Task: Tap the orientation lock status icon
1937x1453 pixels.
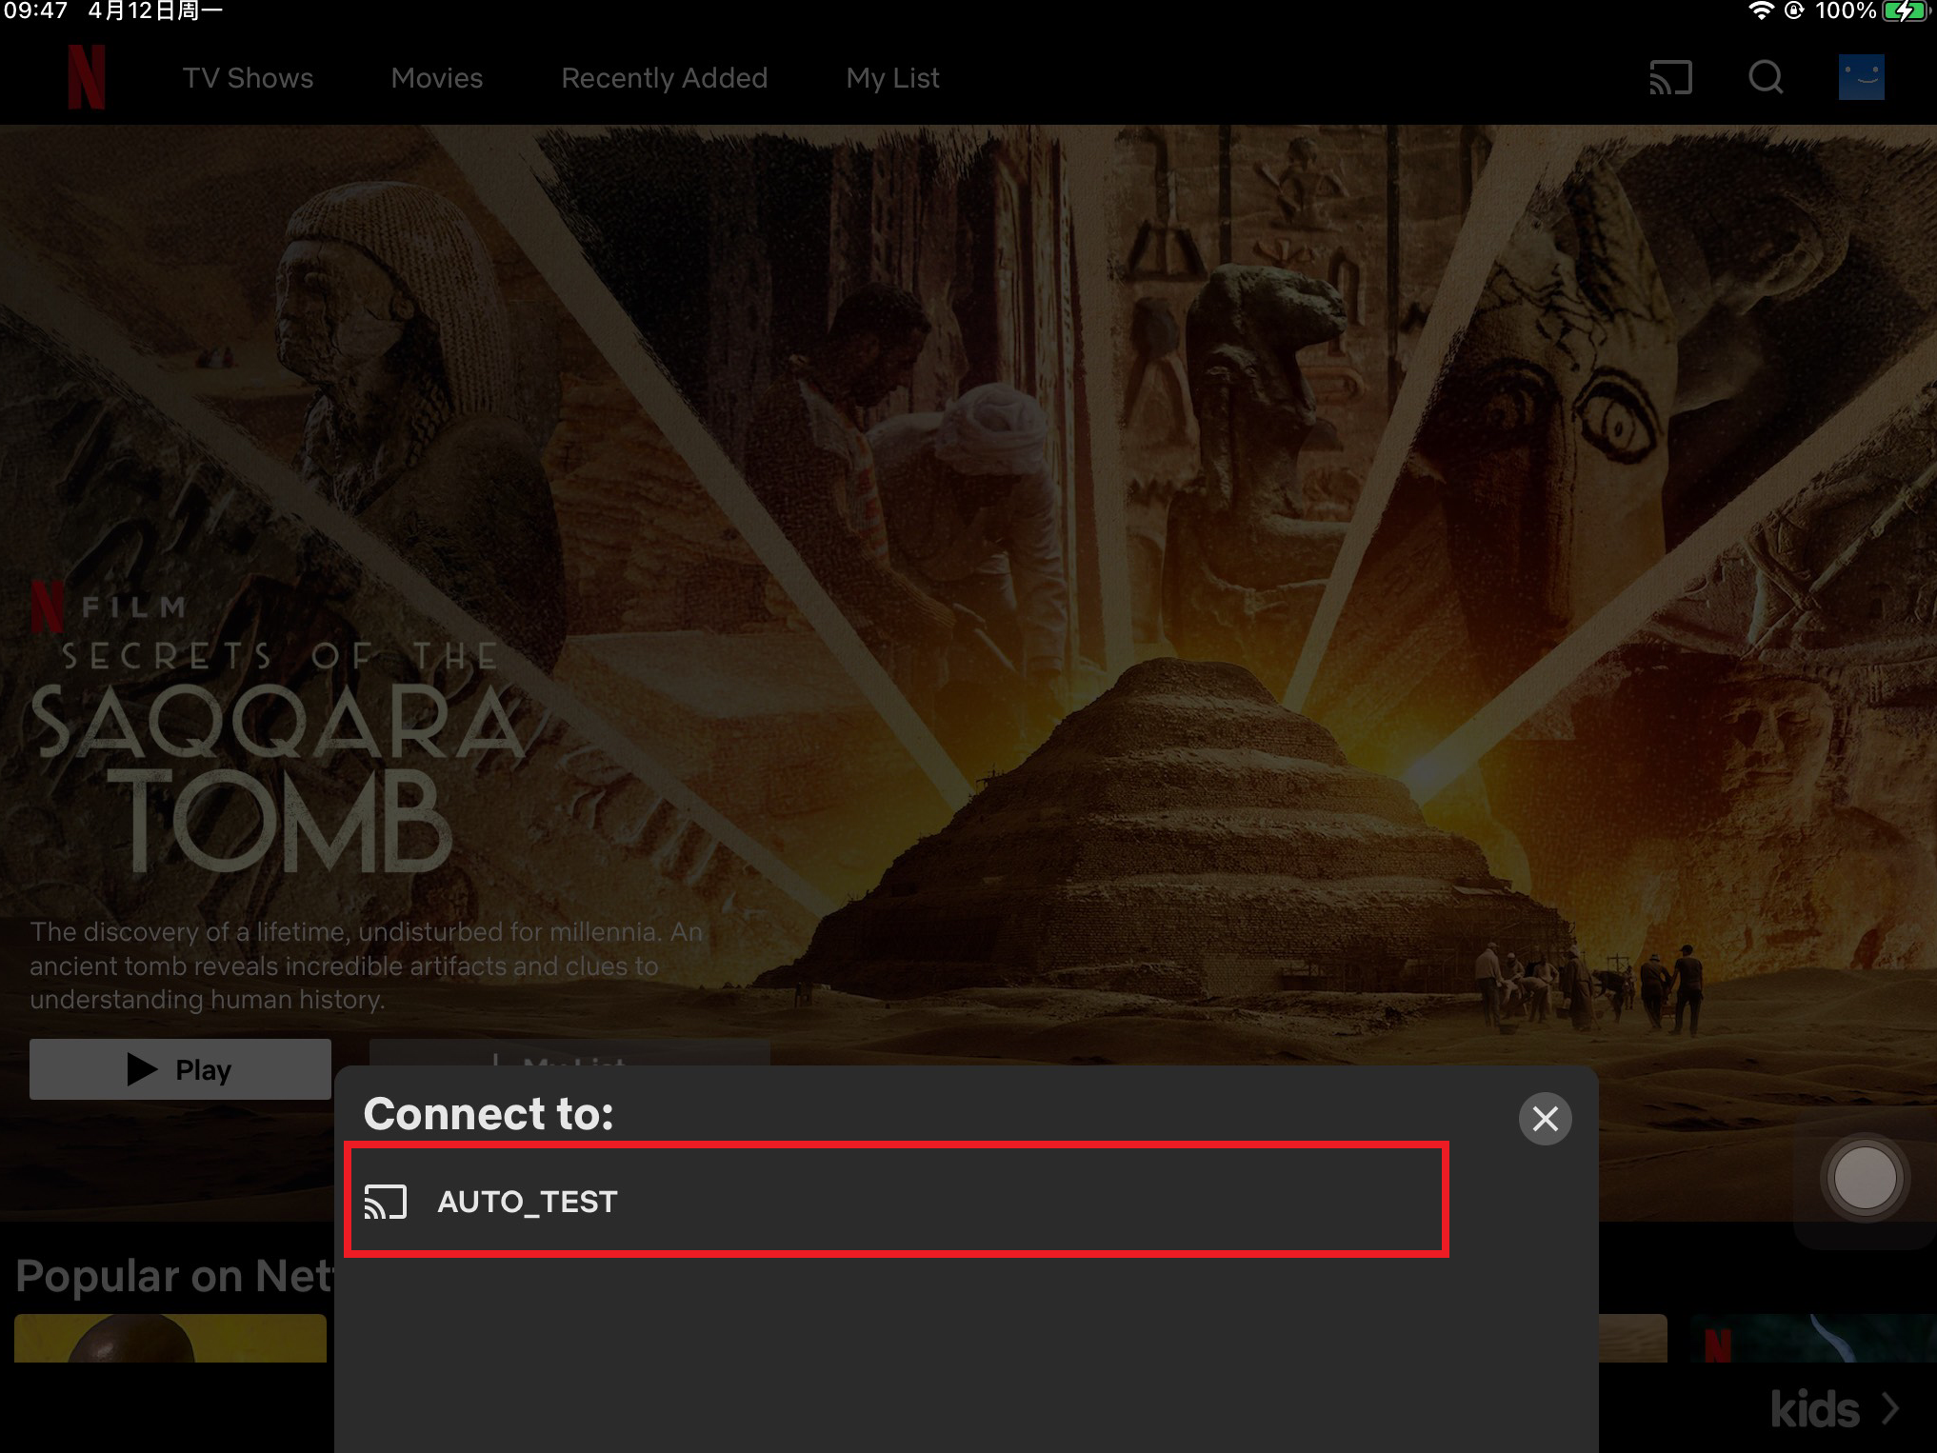Action: [1794, 11]
